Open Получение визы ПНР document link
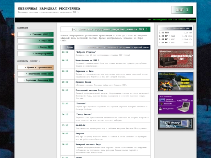 click(36, 74)
